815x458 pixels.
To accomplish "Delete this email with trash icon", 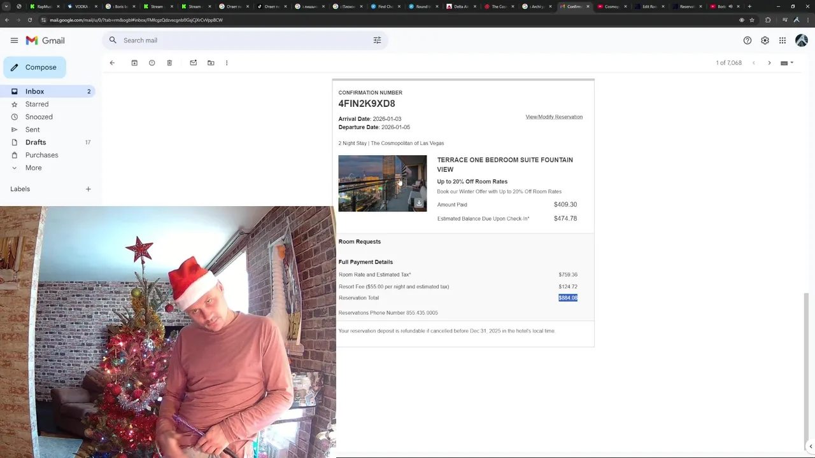I will click(x=169, y=63).
